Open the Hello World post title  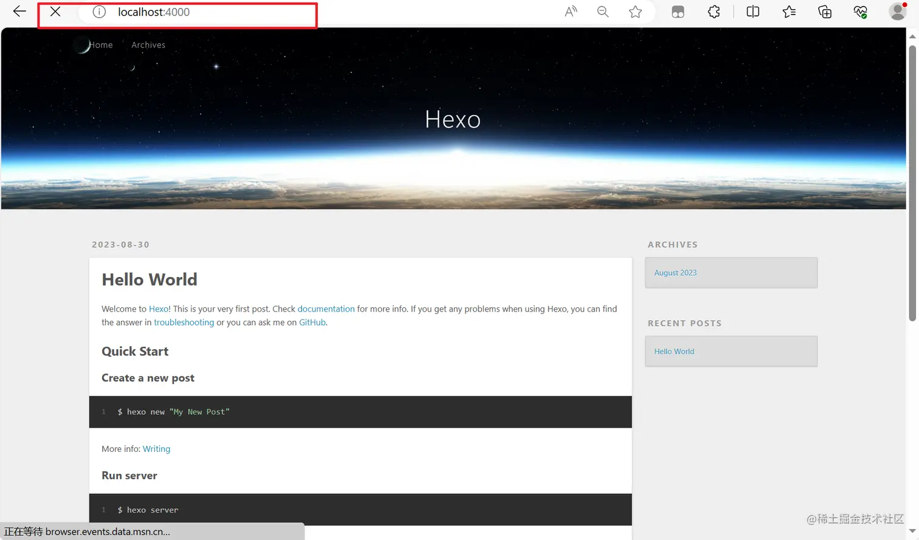click(x=150, y=279)
